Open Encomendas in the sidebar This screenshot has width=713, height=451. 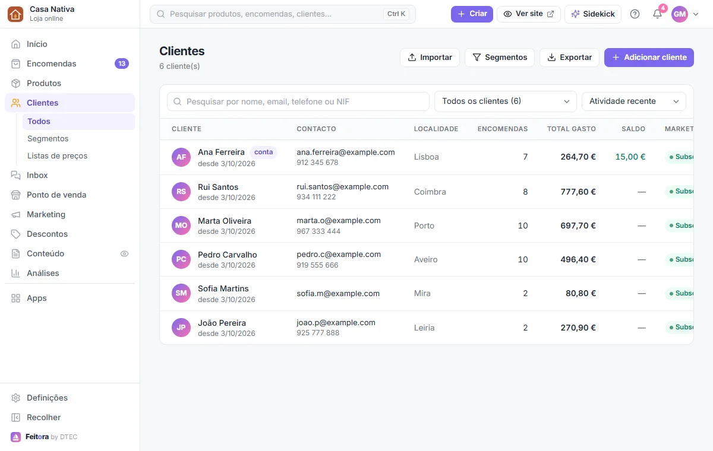click(70, 63)
